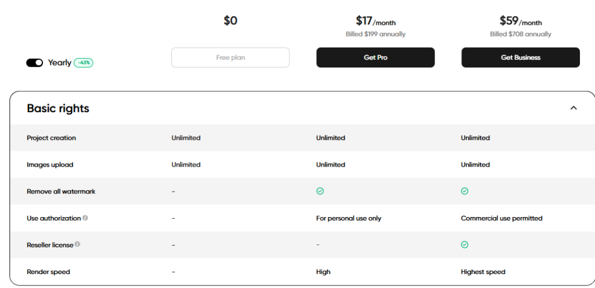Click the Highest speed value for Business
Viewport: 595px width, 288px height.
(483, 272)
